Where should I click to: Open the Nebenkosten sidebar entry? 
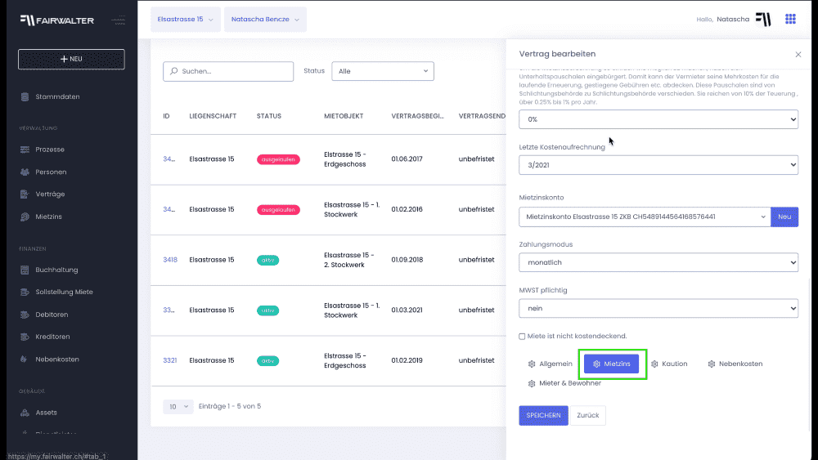click(x=56, y=360)
